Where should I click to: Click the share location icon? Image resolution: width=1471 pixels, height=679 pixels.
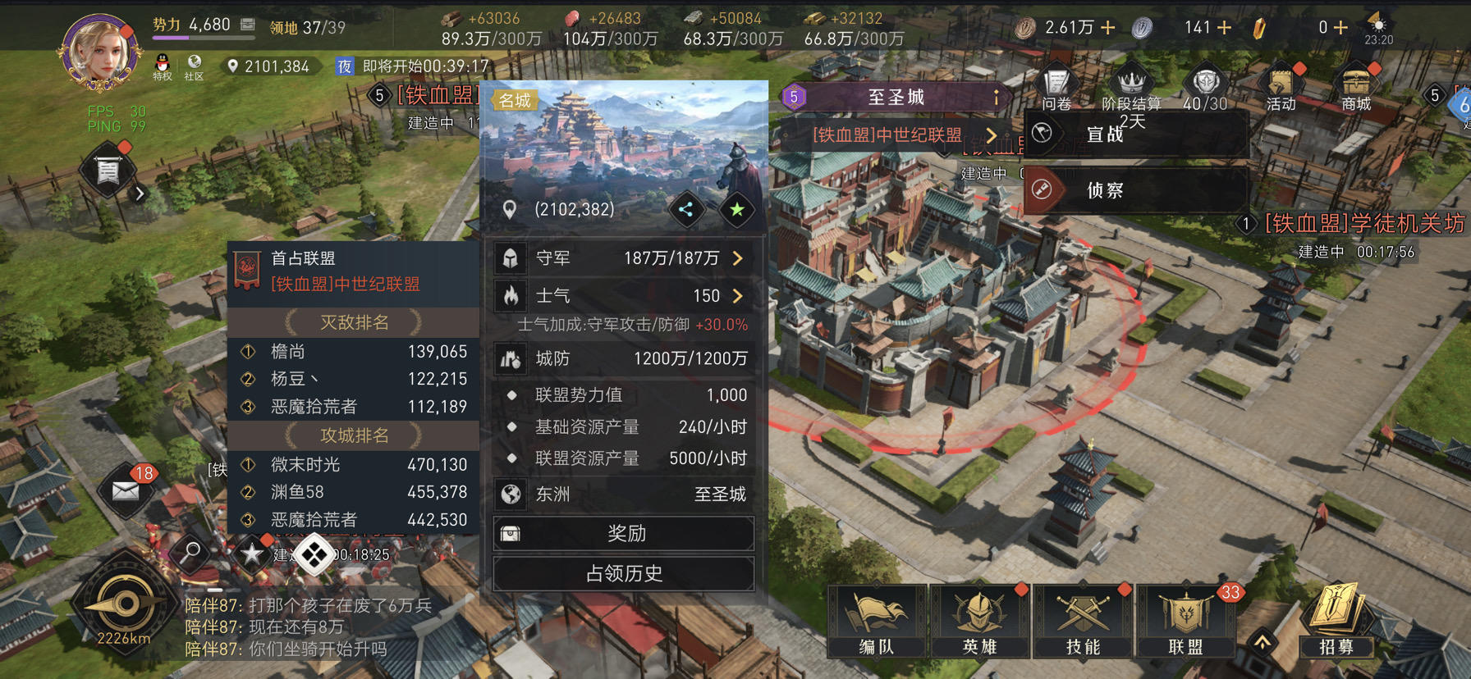tap(686, 210)
